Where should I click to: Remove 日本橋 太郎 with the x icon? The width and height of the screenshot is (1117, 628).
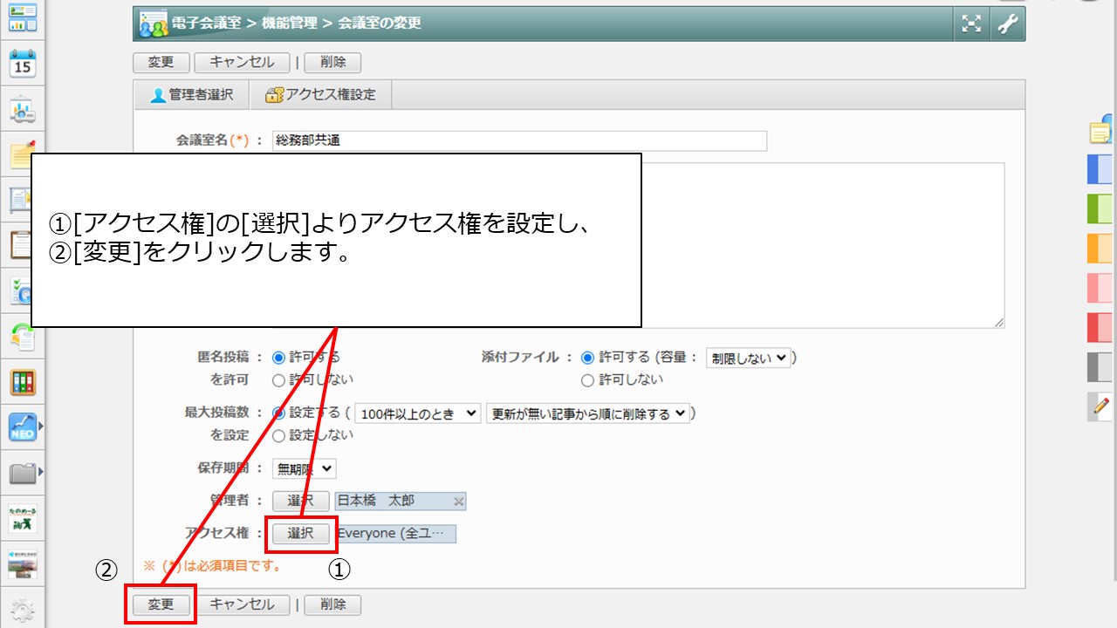tap(459, 502)
